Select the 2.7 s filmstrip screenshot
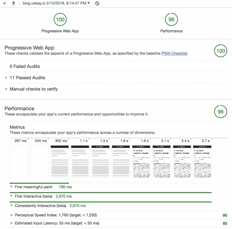Image resolution: width=232 pixels, height=229 pixels. click(x=203, y=161)
